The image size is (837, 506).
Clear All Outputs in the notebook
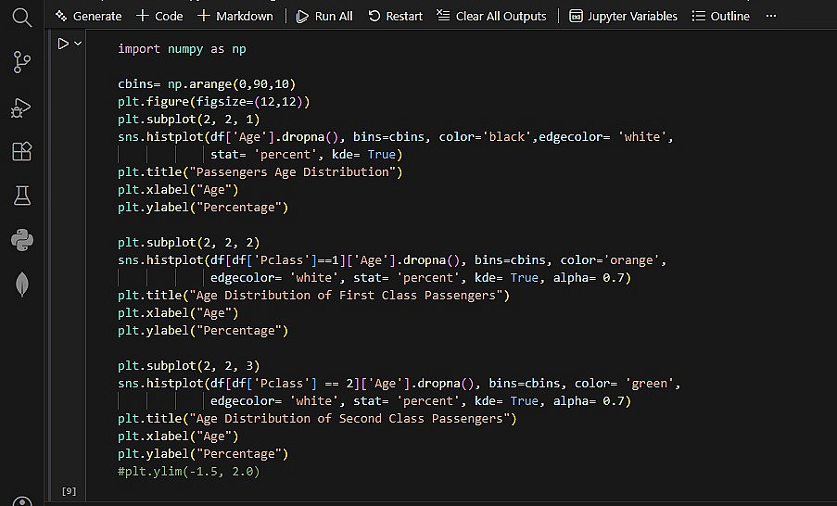click(491, 16)
